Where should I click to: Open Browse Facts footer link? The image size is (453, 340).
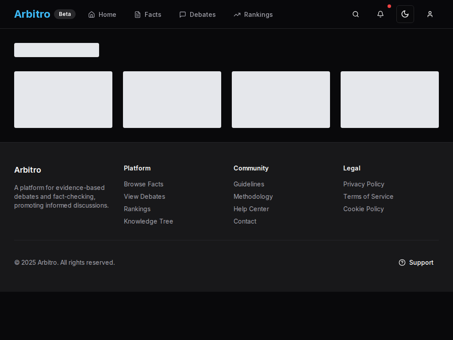pyautogui.click(x=144, y=184)
